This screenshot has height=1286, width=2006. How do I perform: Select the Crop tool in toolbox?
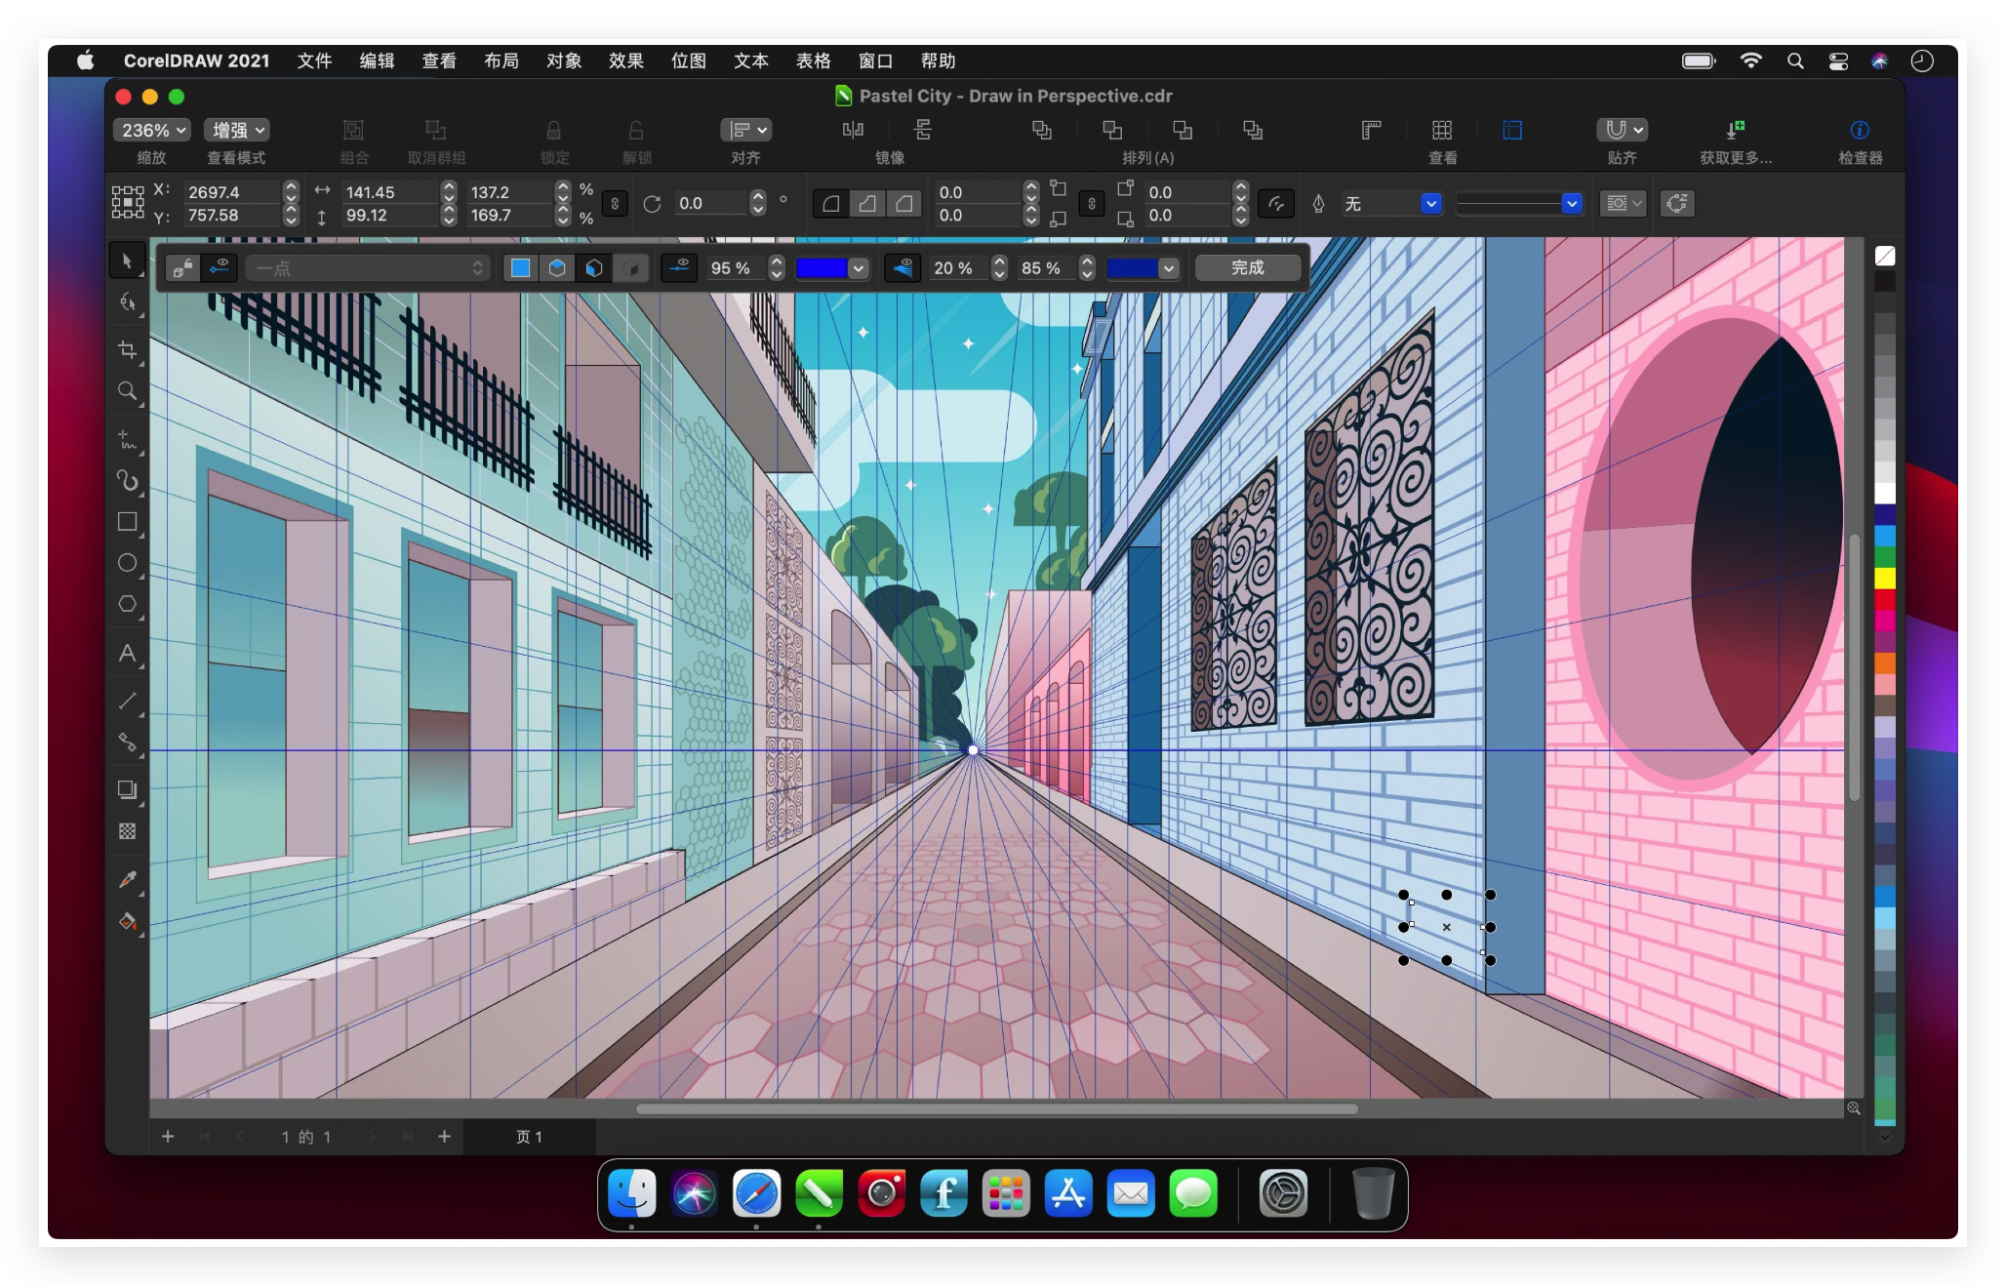tap(127, 349)
